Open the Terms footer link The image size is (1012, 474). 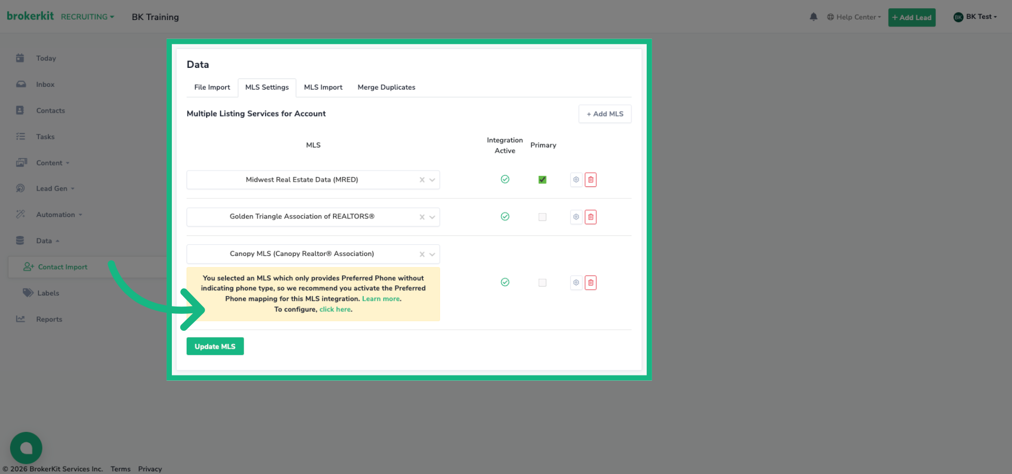coord(121,469)
